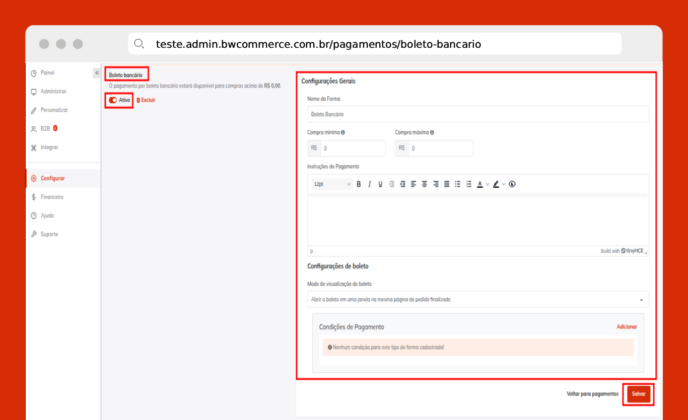
Task: Insert a numbered list
Action: tap(469, 184)
